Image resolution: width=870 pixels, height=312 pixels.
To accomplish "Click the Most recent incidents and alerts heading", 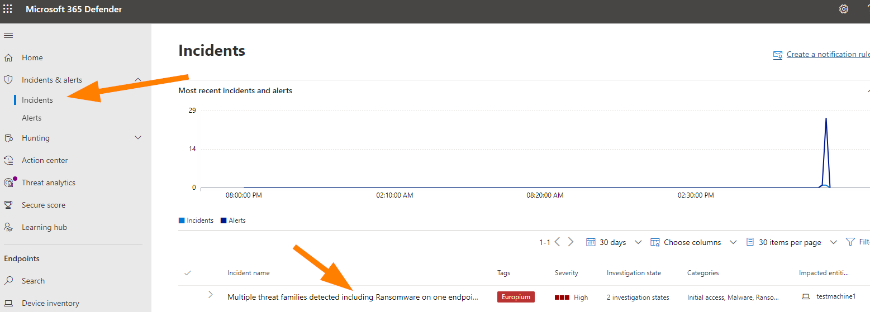I will tap(235, 90).
